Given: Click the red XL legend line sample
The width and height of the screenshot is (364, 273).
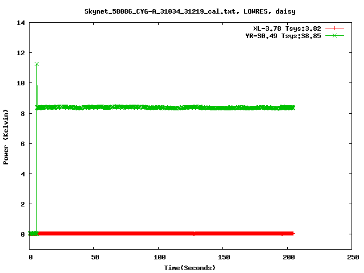Looking at the screenshot, I should tap(334, 28).
